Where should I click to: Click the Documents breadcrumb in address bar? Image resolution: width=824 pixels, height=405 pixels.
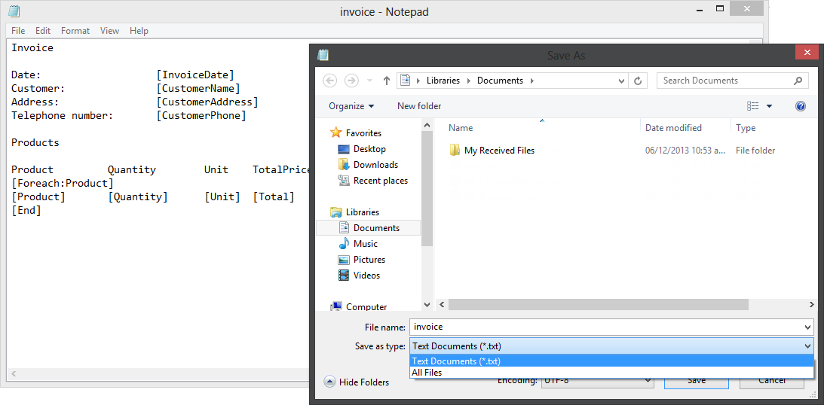500,81
